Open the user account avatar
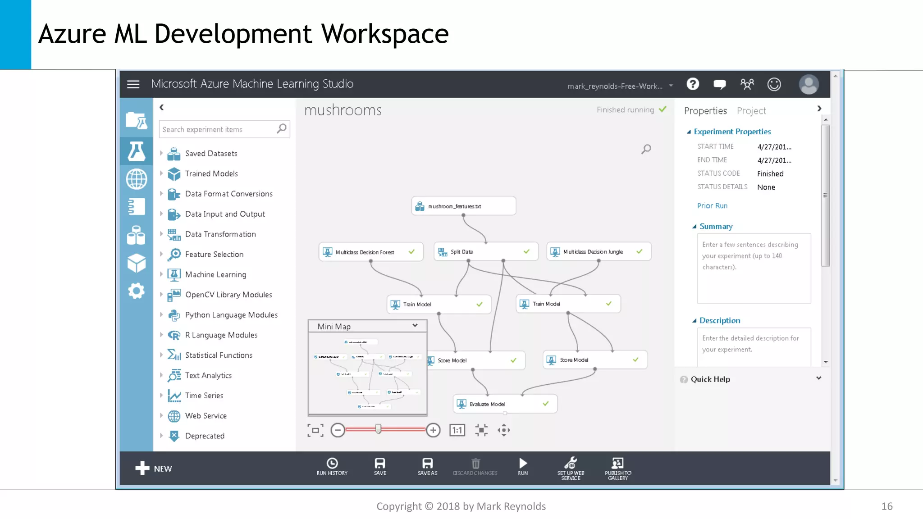Image resolution: width=923 pixels, height=519 pixels. [x=809, y=84]
